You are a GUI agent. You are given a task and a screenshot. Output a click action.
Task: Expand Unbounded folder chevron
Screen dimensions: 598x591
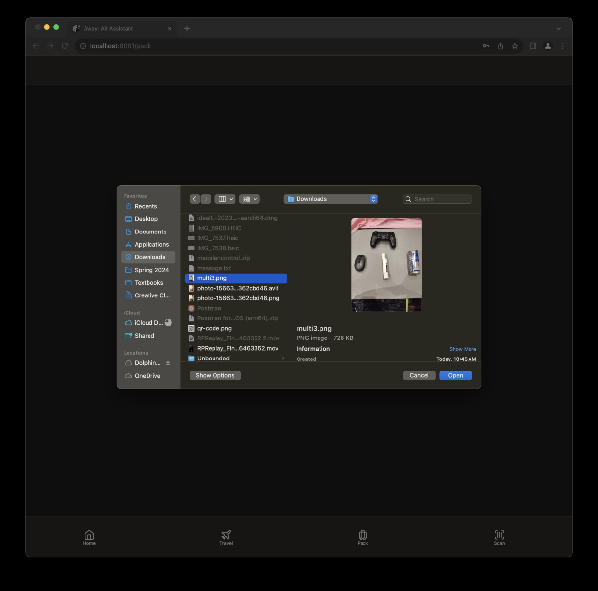283,359
